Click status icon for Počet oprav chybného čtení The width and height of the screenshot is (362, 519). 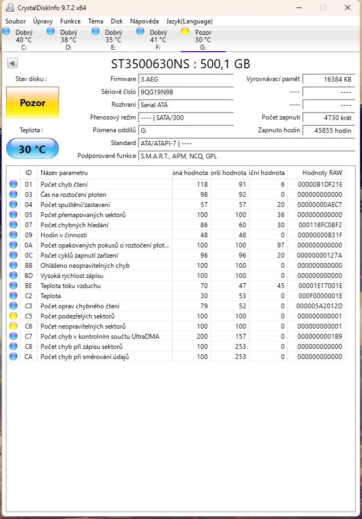[x=13, y=306]
